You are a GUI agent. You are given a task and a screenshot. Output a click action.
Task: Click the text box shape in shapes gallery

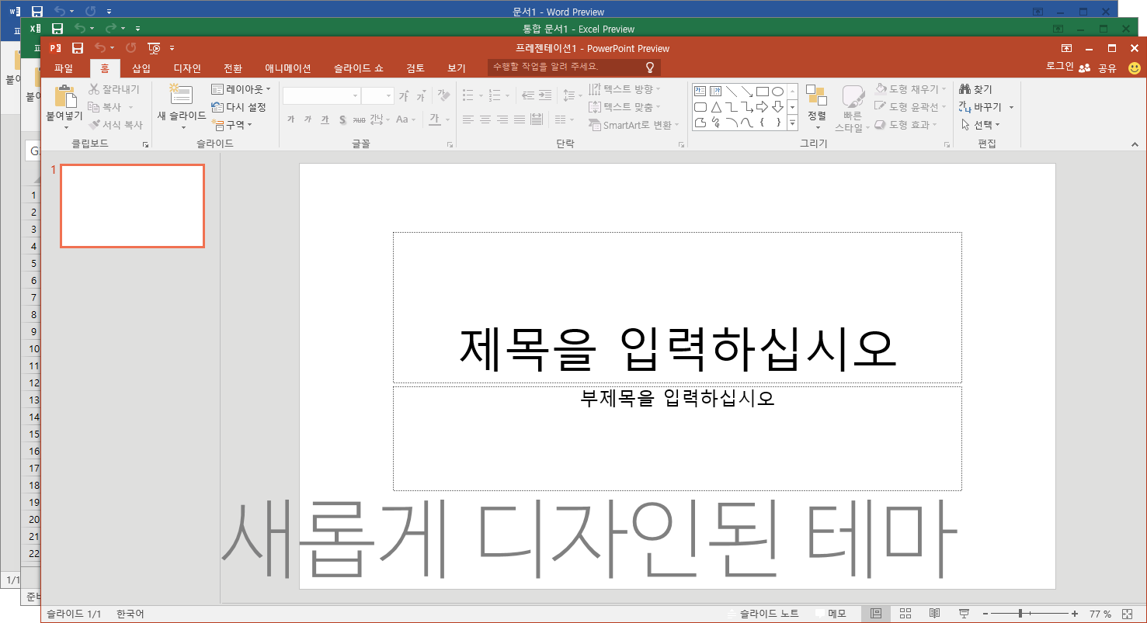(x=700, y=91)
